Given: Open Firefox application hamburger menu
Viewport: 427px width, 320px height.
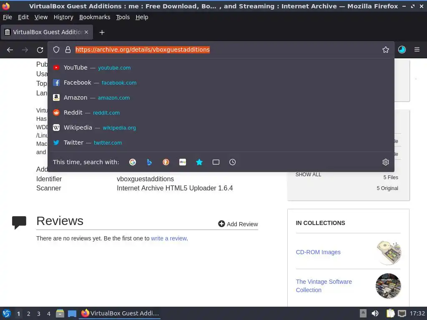Looking at the screenshot, I should (417, 50).
